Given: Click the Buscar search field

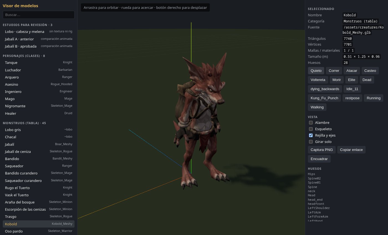Looking at the screenshot, I should pyautogui.click(x=39, y=15).
